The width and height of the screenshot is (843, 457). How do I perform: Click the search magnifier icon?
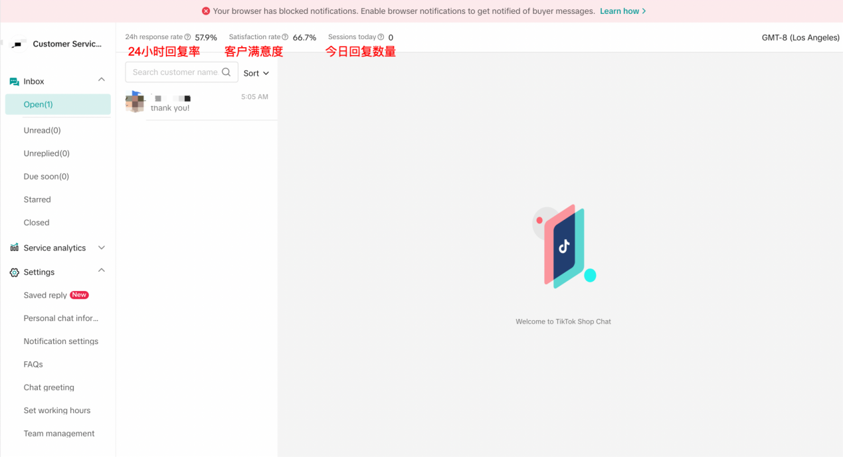click(x=227, y=72)
